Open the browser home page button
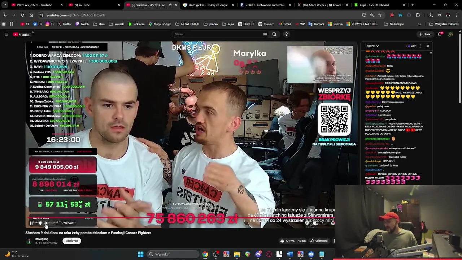 click(x=31, y=15)
